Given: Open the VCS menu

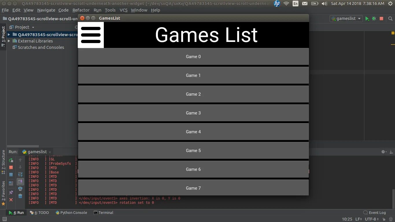Looking at the screenshot, I should pyautogui.click(x=123, y=10).
